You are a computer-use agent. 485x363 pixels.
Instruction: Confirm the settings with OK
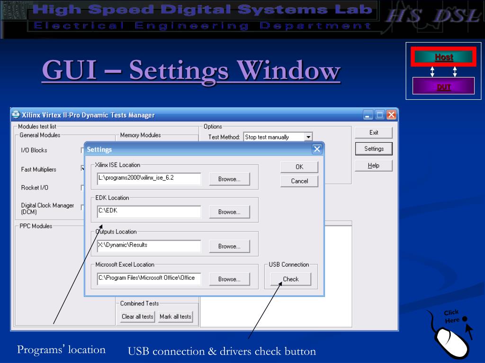(x=299, y=167)
